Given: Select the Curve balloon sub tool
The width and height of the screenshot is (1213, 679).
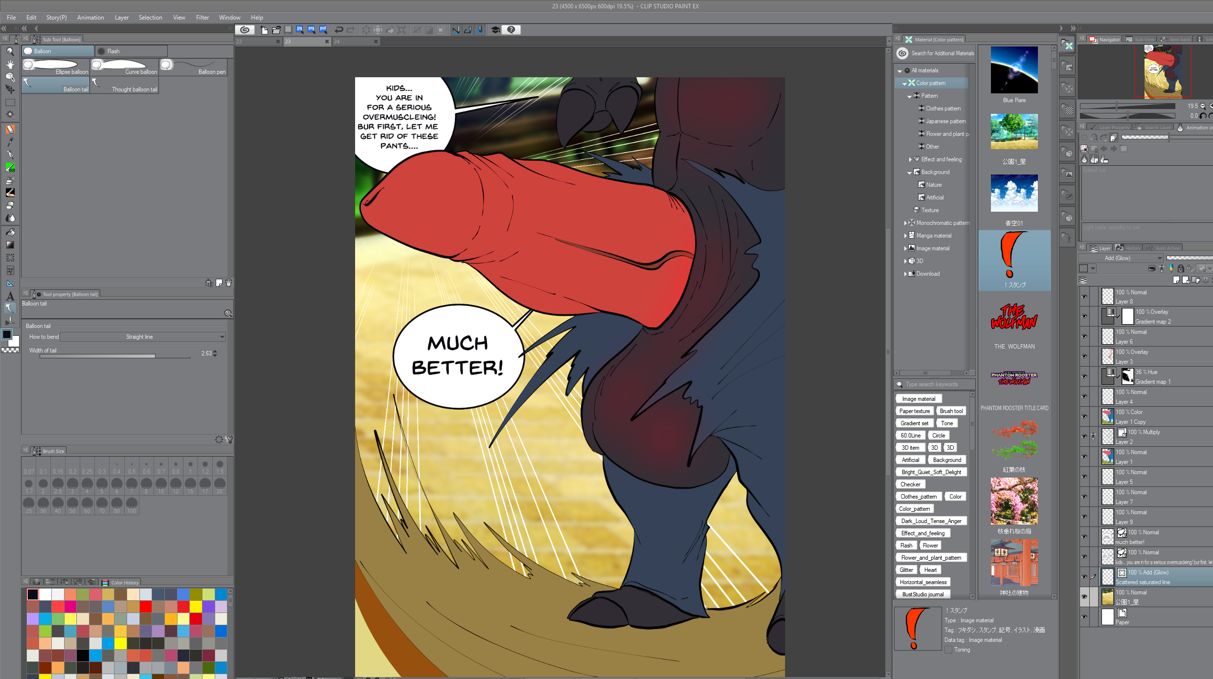Looking at the screenshot, I should 125,67.
